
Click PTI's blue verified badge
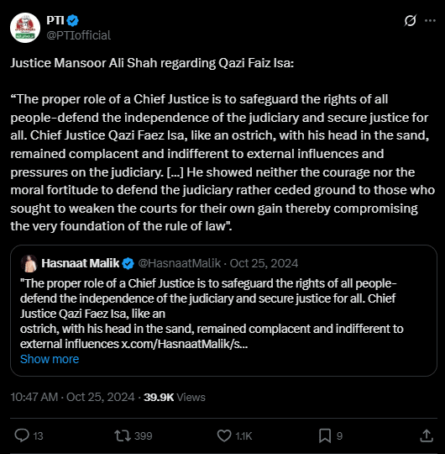coord(72,20)
